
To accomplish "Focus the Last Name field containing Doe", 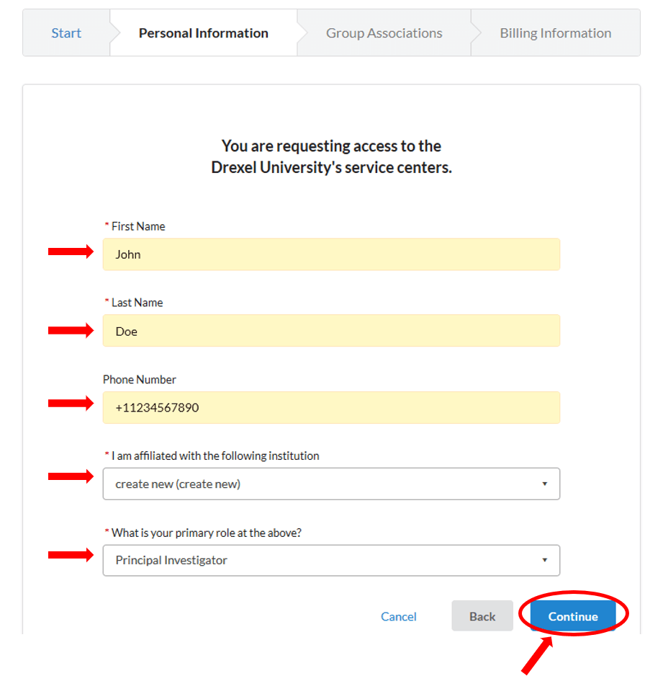I will tap(331, 331).
